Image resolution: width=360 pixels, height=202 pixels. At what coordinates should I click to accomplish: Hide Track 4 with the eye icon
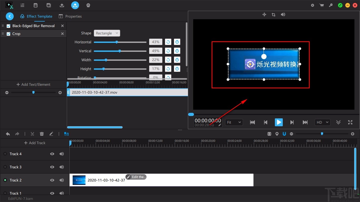point(52,154)
